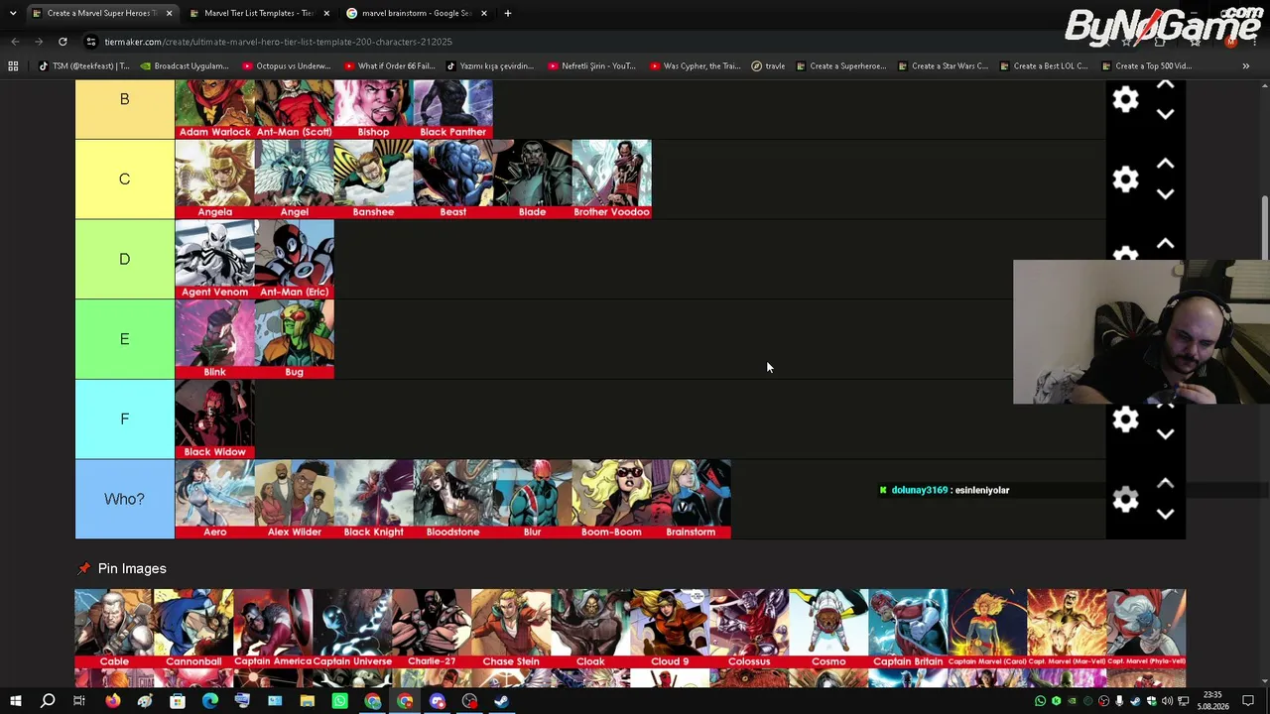
Task: Pick Captain America from the image pool
Action: click(273, 629)
